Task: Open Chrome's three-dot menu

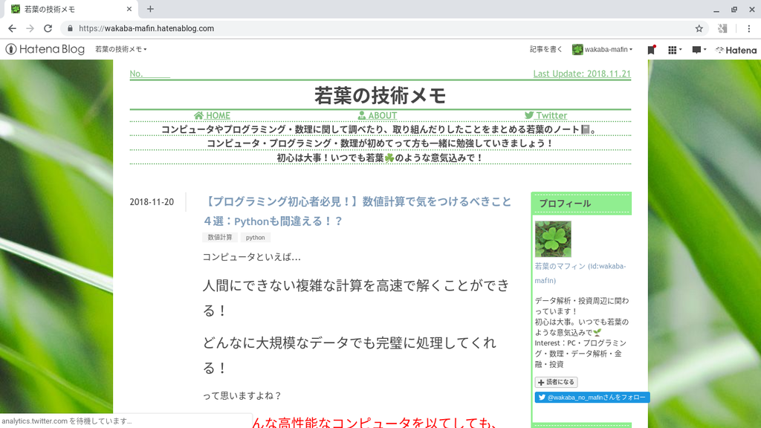Action: coord(748,27)
